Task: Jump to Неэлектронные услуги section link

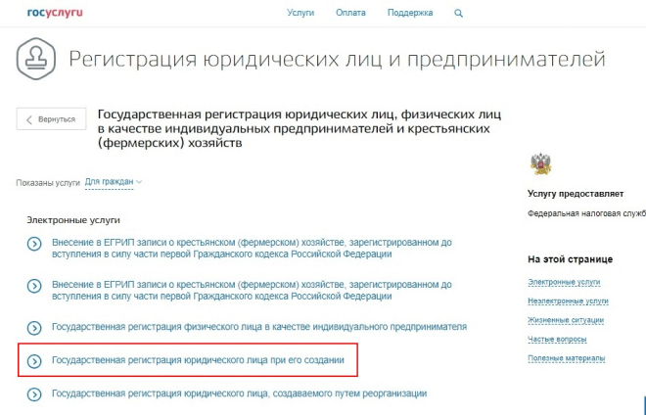Action: [x=568, y=301]
